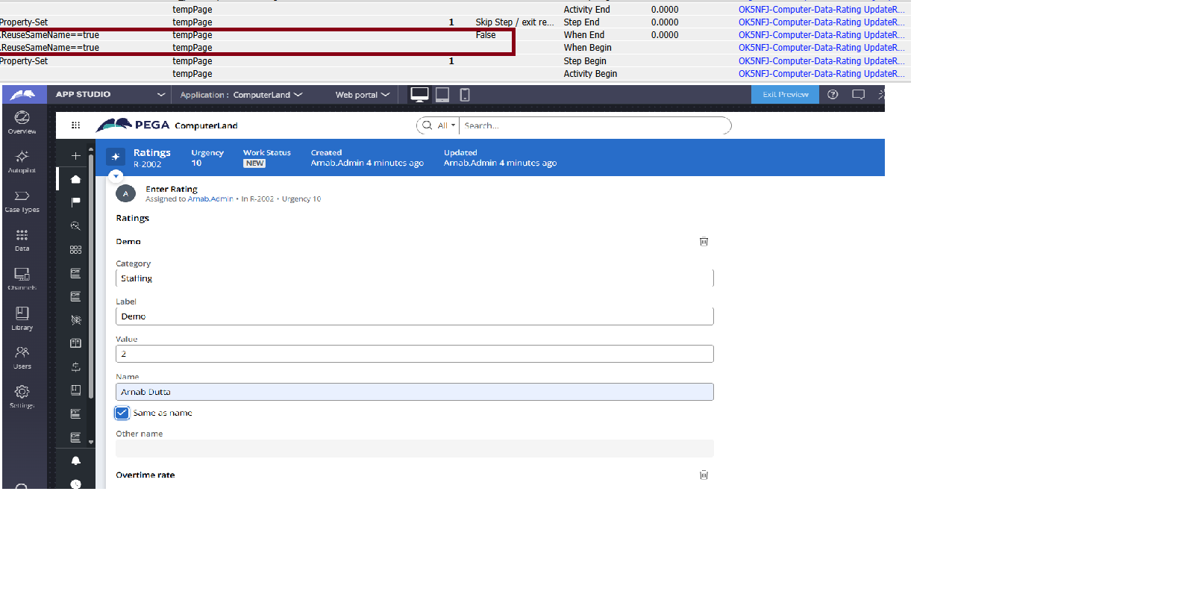Image resolution: width=1190 pixels, height=609 pixels.
Task: Click into the Search... field
Action: 593,125
